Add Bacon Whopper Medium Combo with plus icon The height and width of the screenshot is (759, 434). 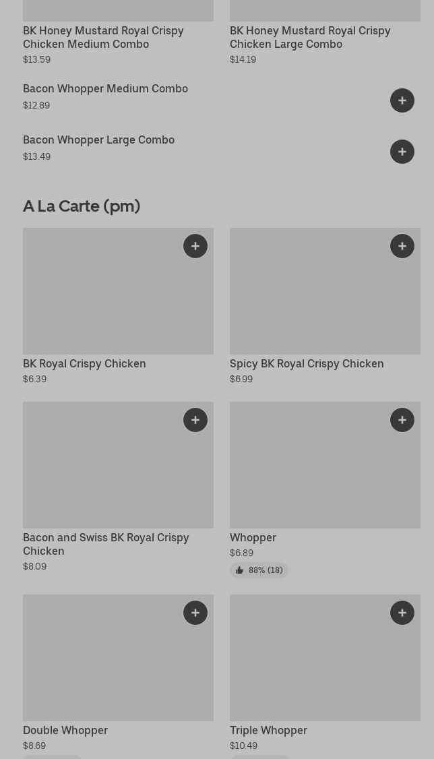402,100
